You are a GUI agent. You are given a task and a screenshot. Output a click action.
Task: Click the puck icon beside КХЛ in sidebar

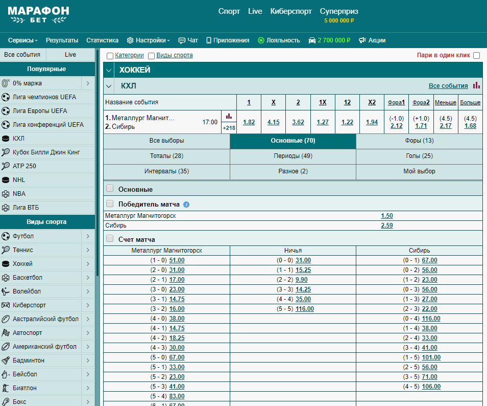(6, 139)
